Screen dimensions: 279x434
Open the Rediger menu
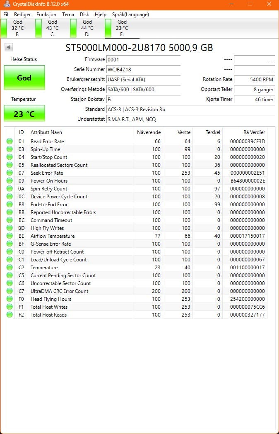click(22, 15)
